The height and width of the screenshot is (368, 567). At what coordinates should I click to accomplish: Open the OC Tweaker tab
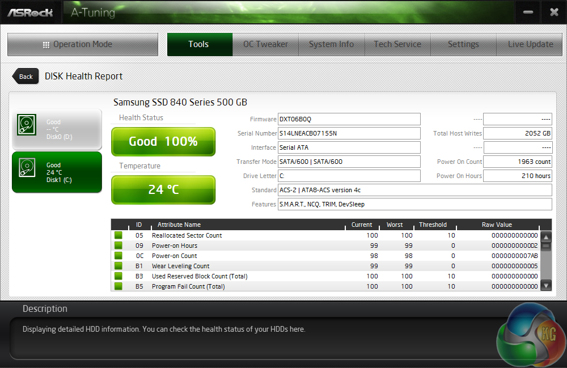click(x=265, y=44)
